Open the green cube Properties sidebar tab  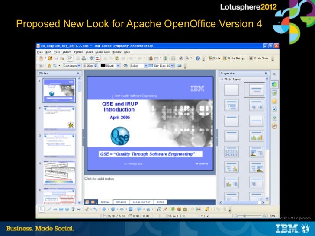[274, 84]
